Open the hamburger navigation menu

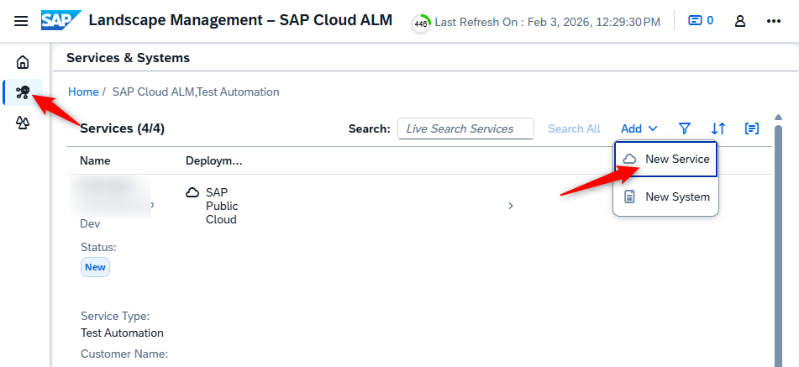point(21,21)
